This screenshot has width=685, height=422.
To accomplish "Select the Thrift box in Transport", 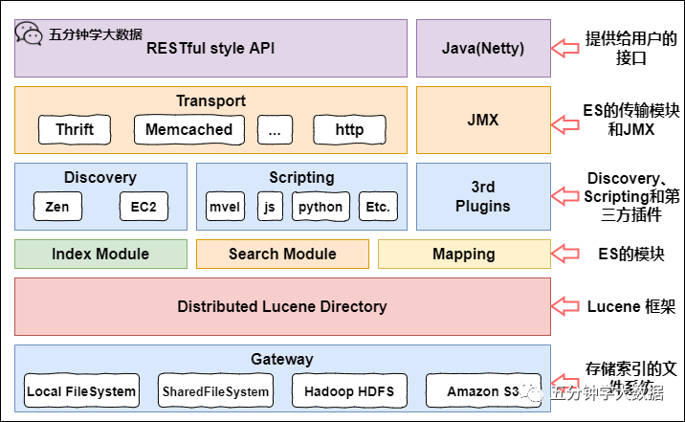I will click(x=75, y=129).
